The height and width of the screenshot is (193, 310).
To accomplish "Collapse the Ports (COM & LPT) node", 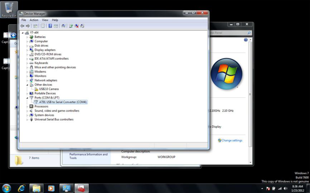I will tap(27, 98).
